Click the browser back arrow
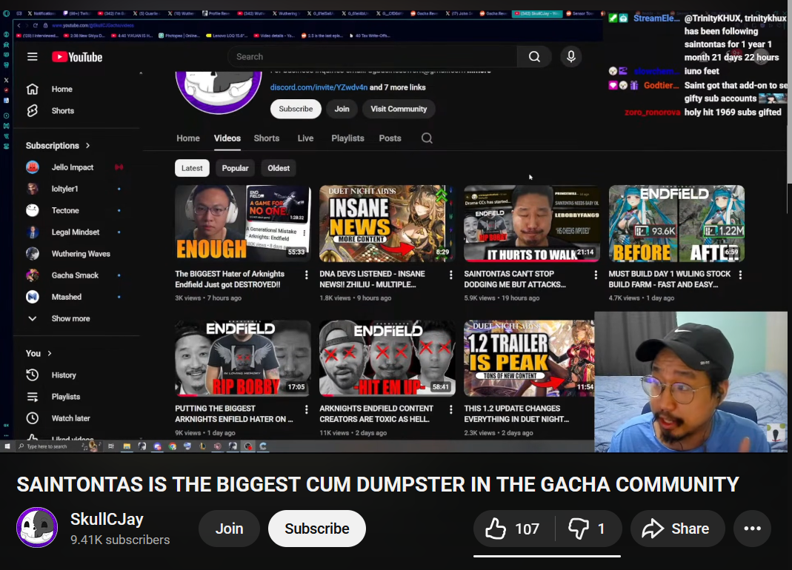This screenshot has height=570, width=792. pos(19,25)
